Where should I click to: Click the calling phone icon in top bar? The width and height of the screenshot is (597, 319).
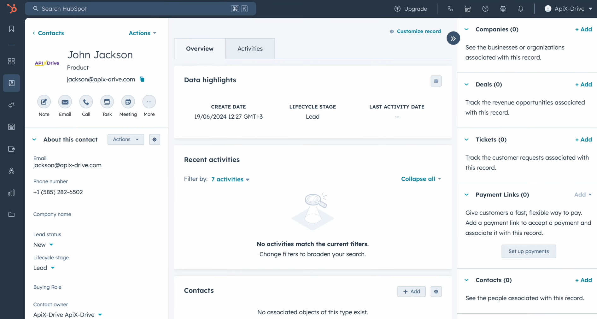450,9
